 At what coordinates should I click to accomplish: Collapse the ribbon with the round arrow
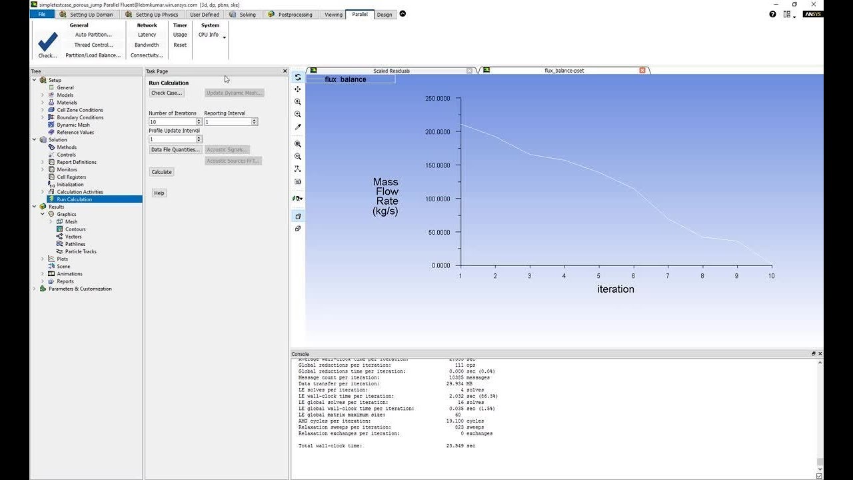click(x=402, y=14)
